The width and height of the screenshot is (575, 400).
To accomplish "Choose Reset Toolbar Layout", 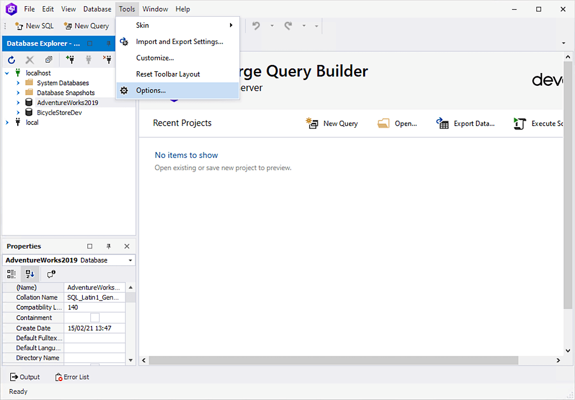I will (178, 74).
